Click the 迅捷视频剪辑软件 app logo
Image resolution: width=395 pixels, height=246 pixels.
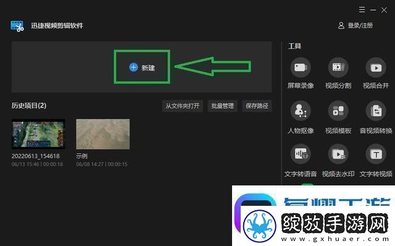click(17, 26)
